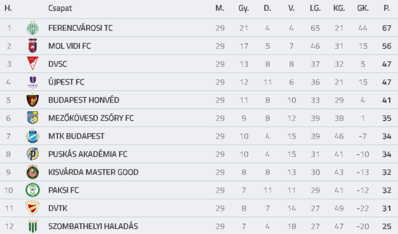Click the Paksi FC club badge
The width and height of the screenshot is (398, 234).
point(33,190)
